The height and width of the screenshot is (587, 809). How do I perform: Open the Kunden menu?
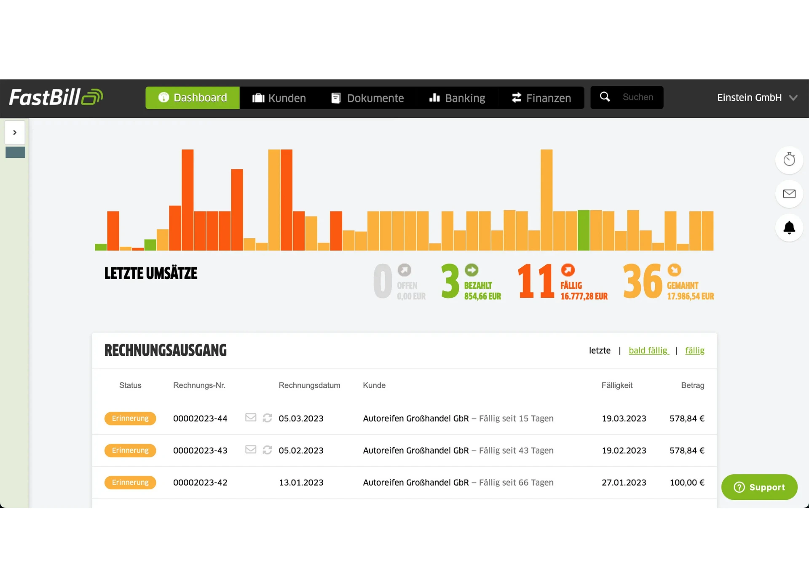pyautogui.click(x=279, y=98)
